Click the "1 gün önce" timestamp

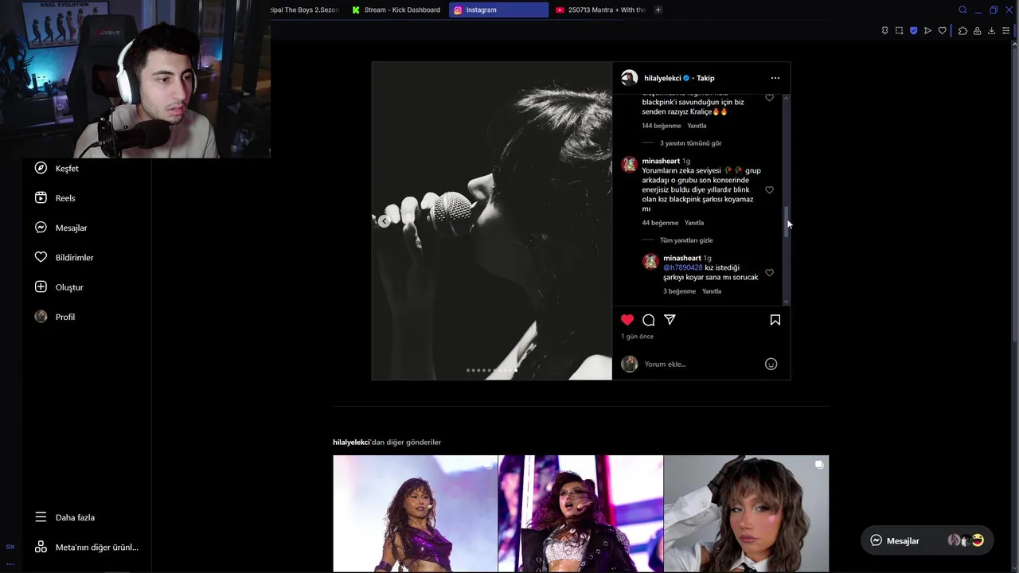point(637,337)
